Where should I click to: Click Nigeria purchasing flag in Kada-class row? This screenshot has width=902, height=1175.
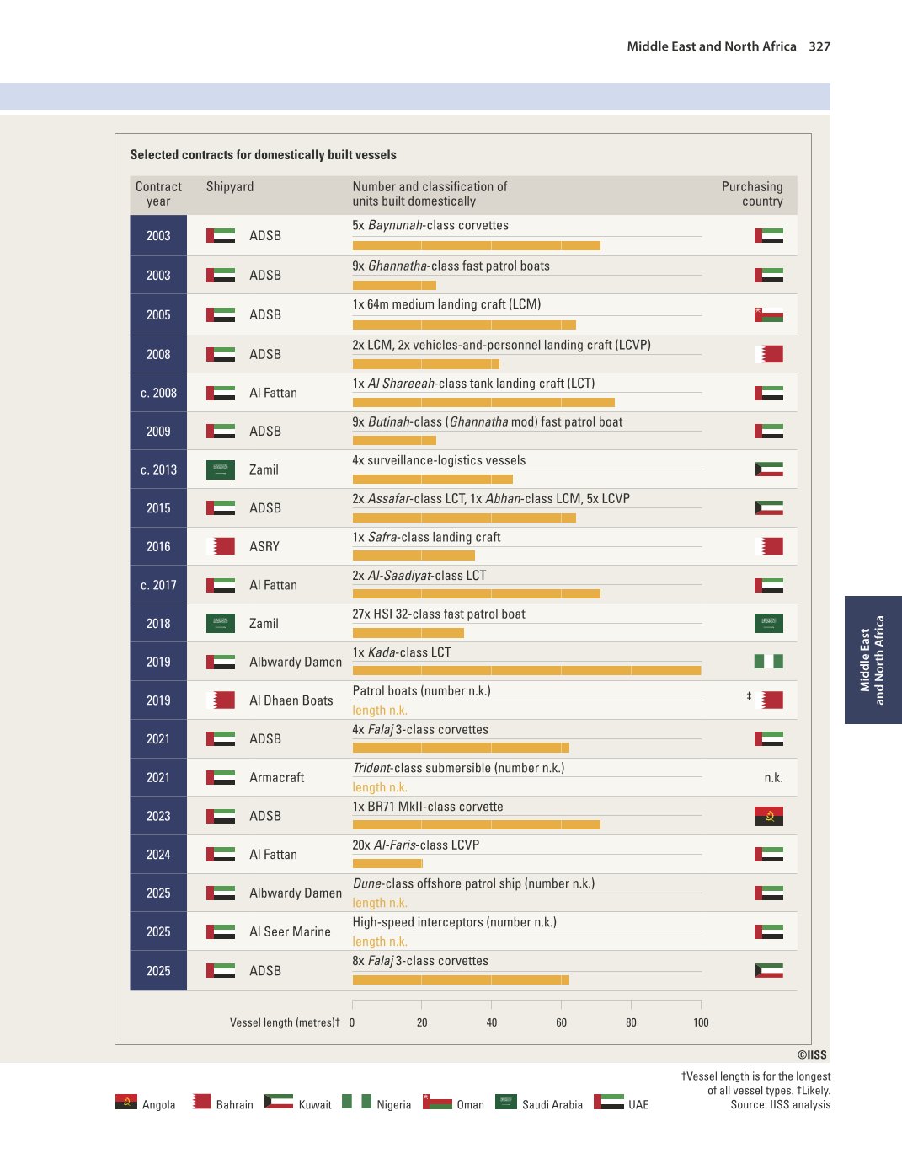tap(769, 662)
